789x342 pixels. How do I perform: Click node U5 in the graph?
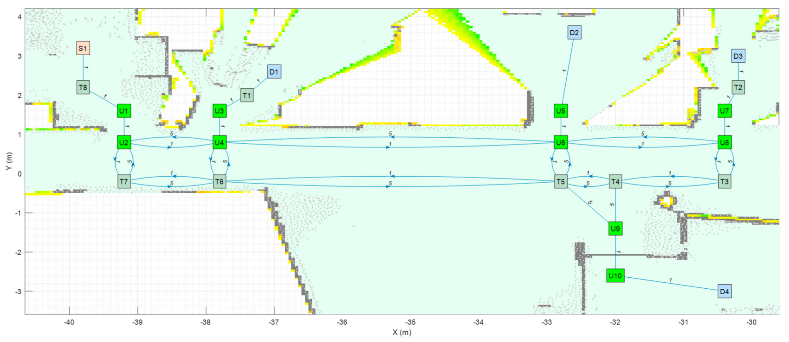click(x=561, y=111)
